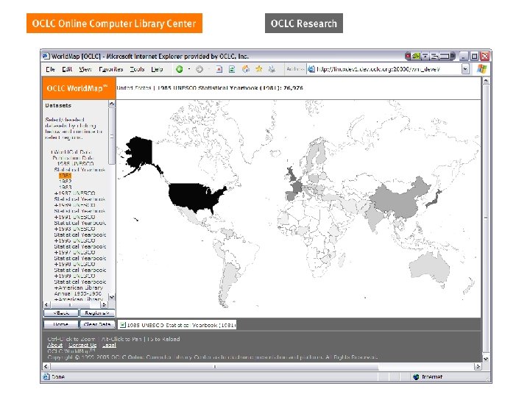Open the address bar dropdown arrow
This screenshot has height=397, width=530.
point(465,69)
